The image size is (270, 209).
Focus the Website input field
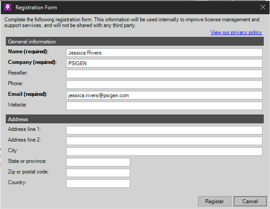(x=164, y=106)
